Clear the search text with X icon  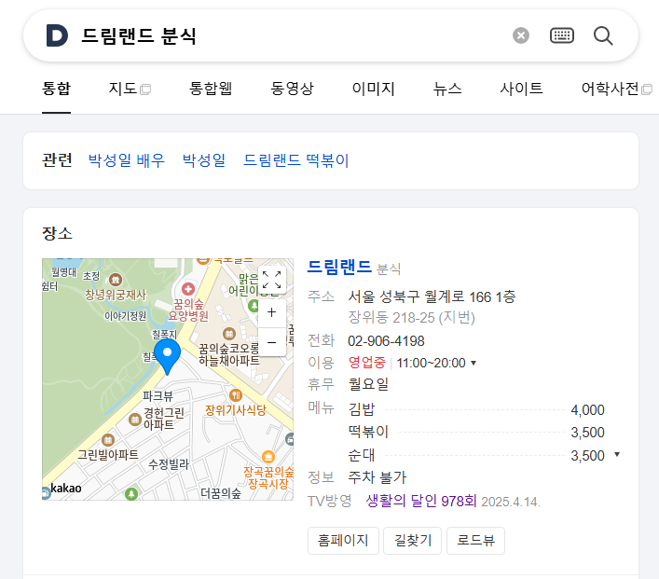pyautogui.click(x=521, y=35)
